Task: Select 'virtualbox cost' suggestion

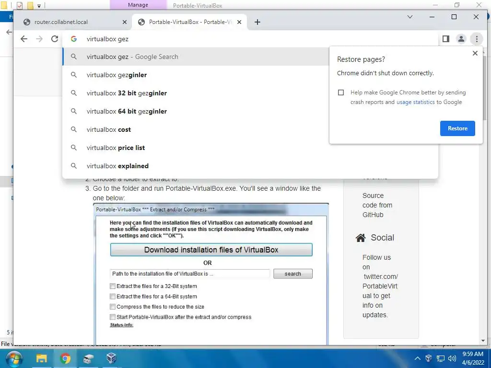Action: point(196,129)
